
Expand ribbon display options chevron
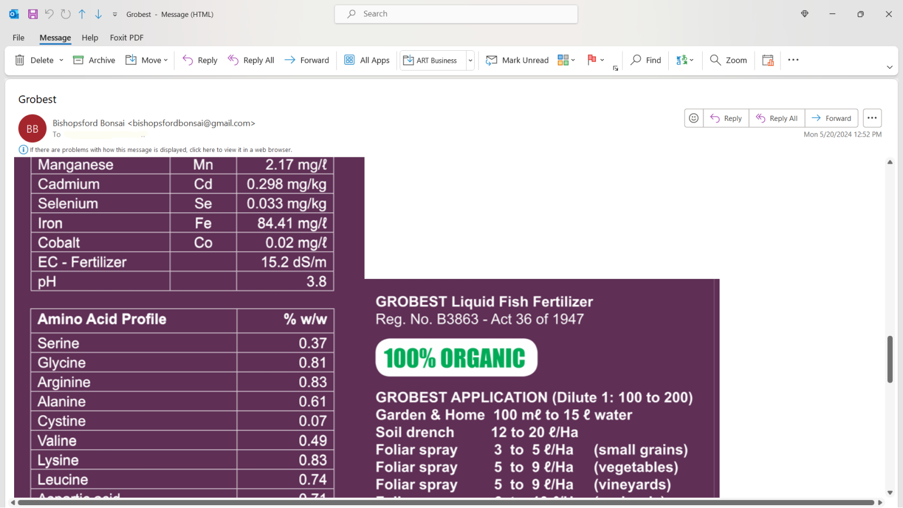[889, 67]
